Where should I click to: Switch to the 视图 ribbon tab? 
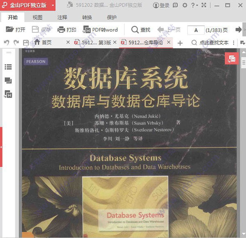click(x=37, y=17)
